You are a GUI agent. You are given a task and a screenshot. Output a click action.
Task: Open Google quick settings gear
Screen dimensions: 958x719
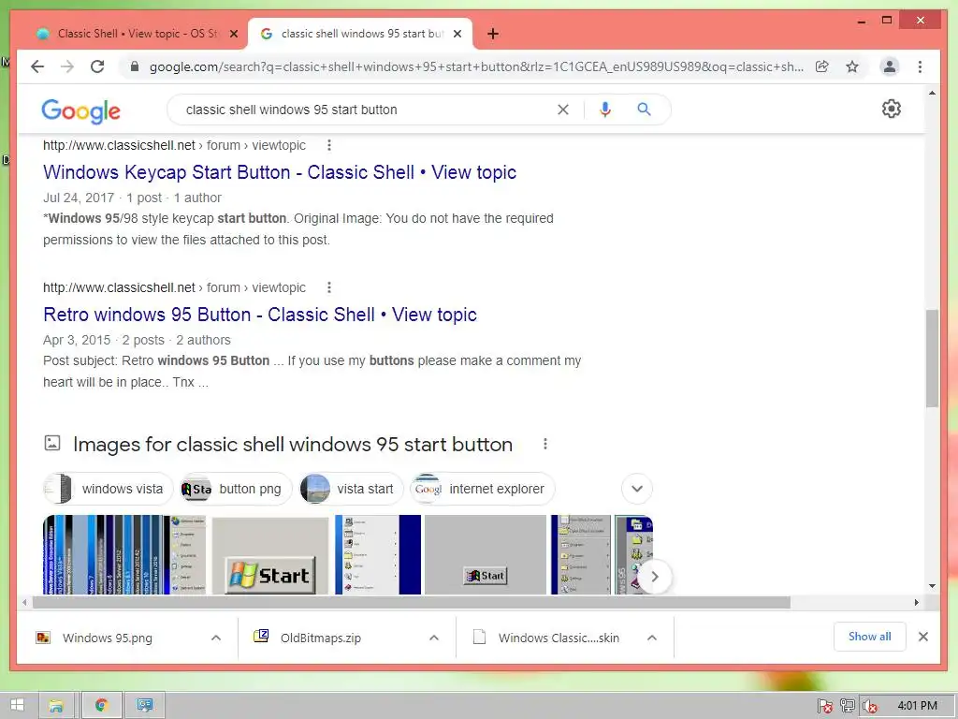(x=892, y=109)
